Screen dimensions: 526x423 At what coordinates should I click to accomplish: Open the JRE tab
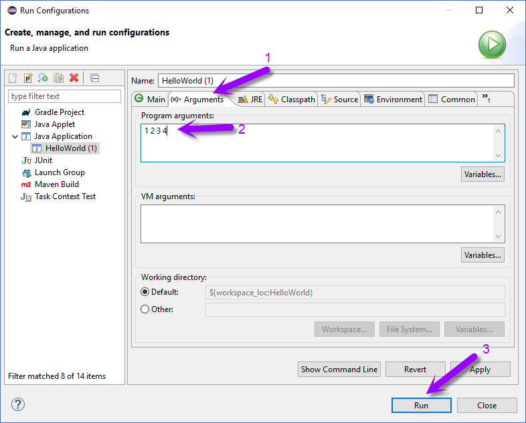250,100
